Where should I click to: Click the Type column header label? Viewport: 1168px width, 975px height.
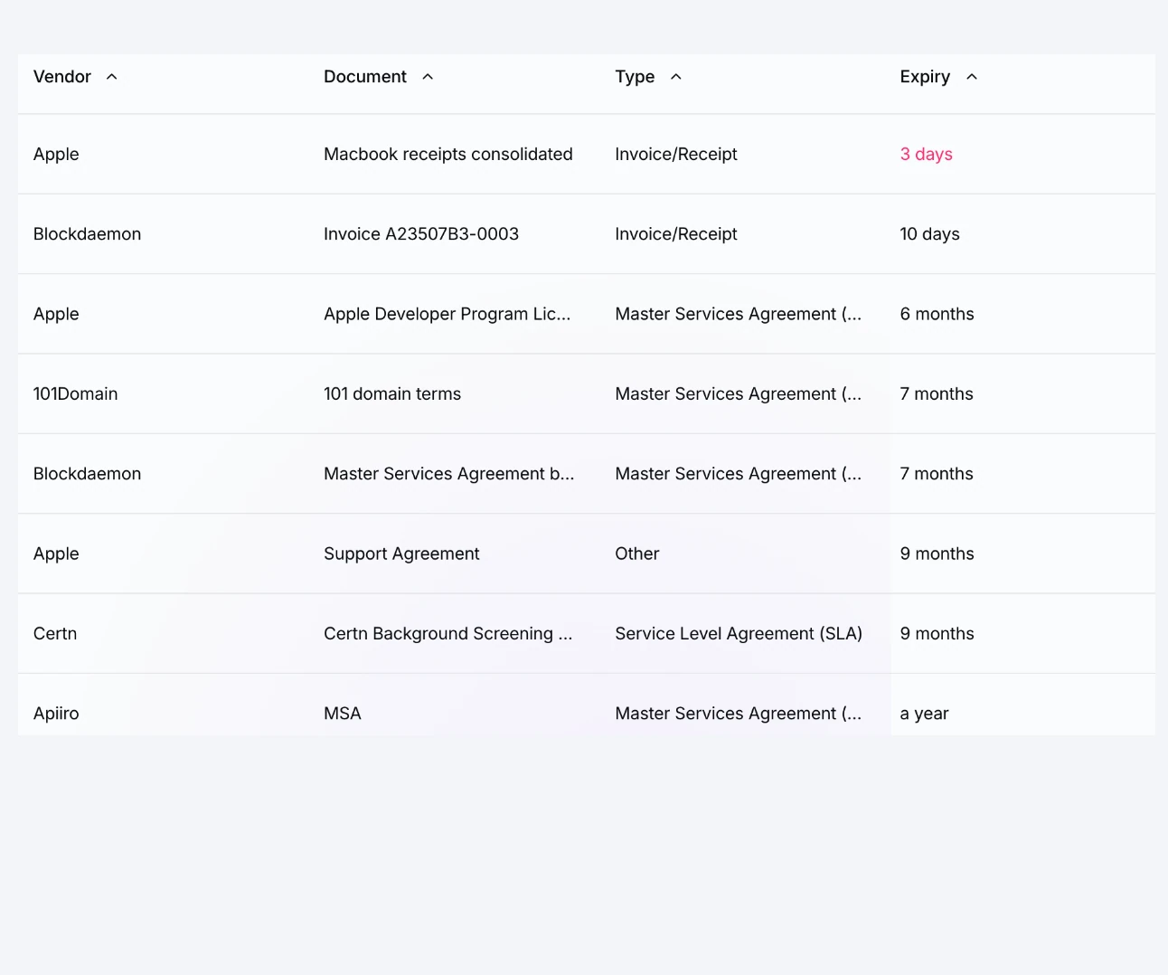point(635,77)
